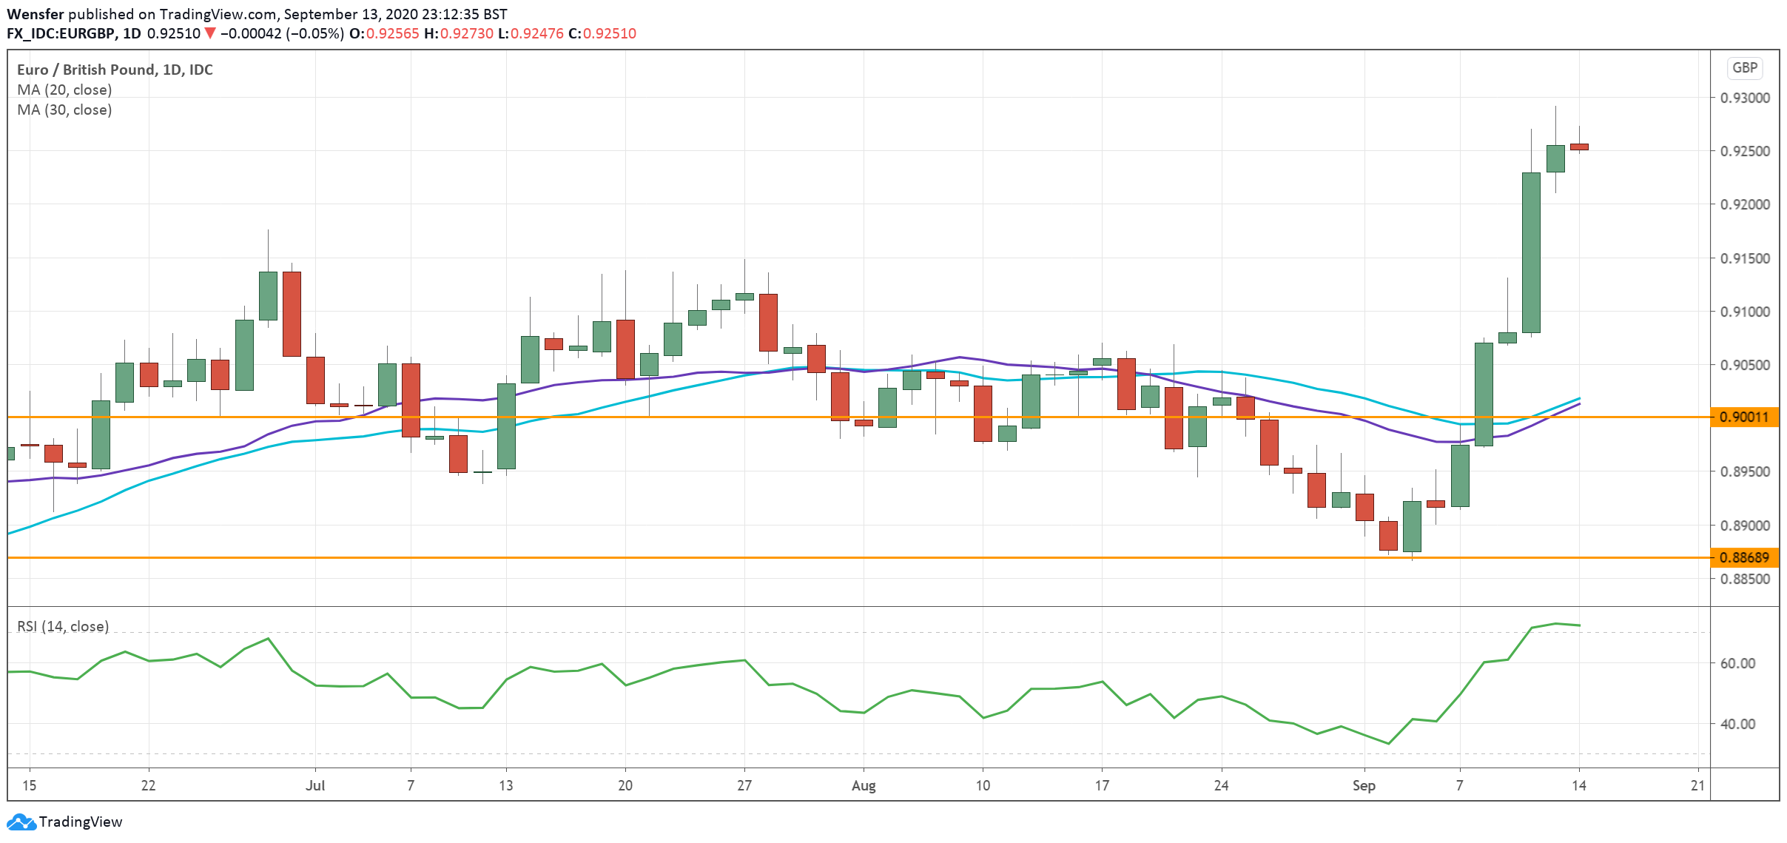Click the last red candle near 0.92500

click(x=1578, y=147)
